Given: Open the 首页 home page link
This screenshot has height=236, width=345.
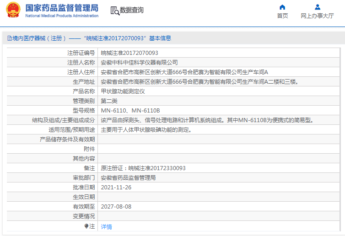Looking at the screenshot, I should tap(282, 16).
